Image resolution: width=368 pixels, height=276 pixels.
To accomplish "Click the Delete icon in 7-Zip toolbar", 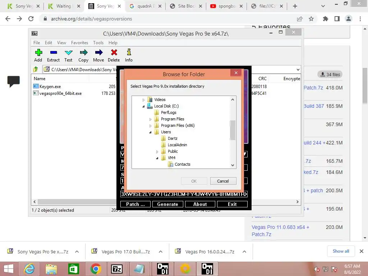I will tap(114, 52).
